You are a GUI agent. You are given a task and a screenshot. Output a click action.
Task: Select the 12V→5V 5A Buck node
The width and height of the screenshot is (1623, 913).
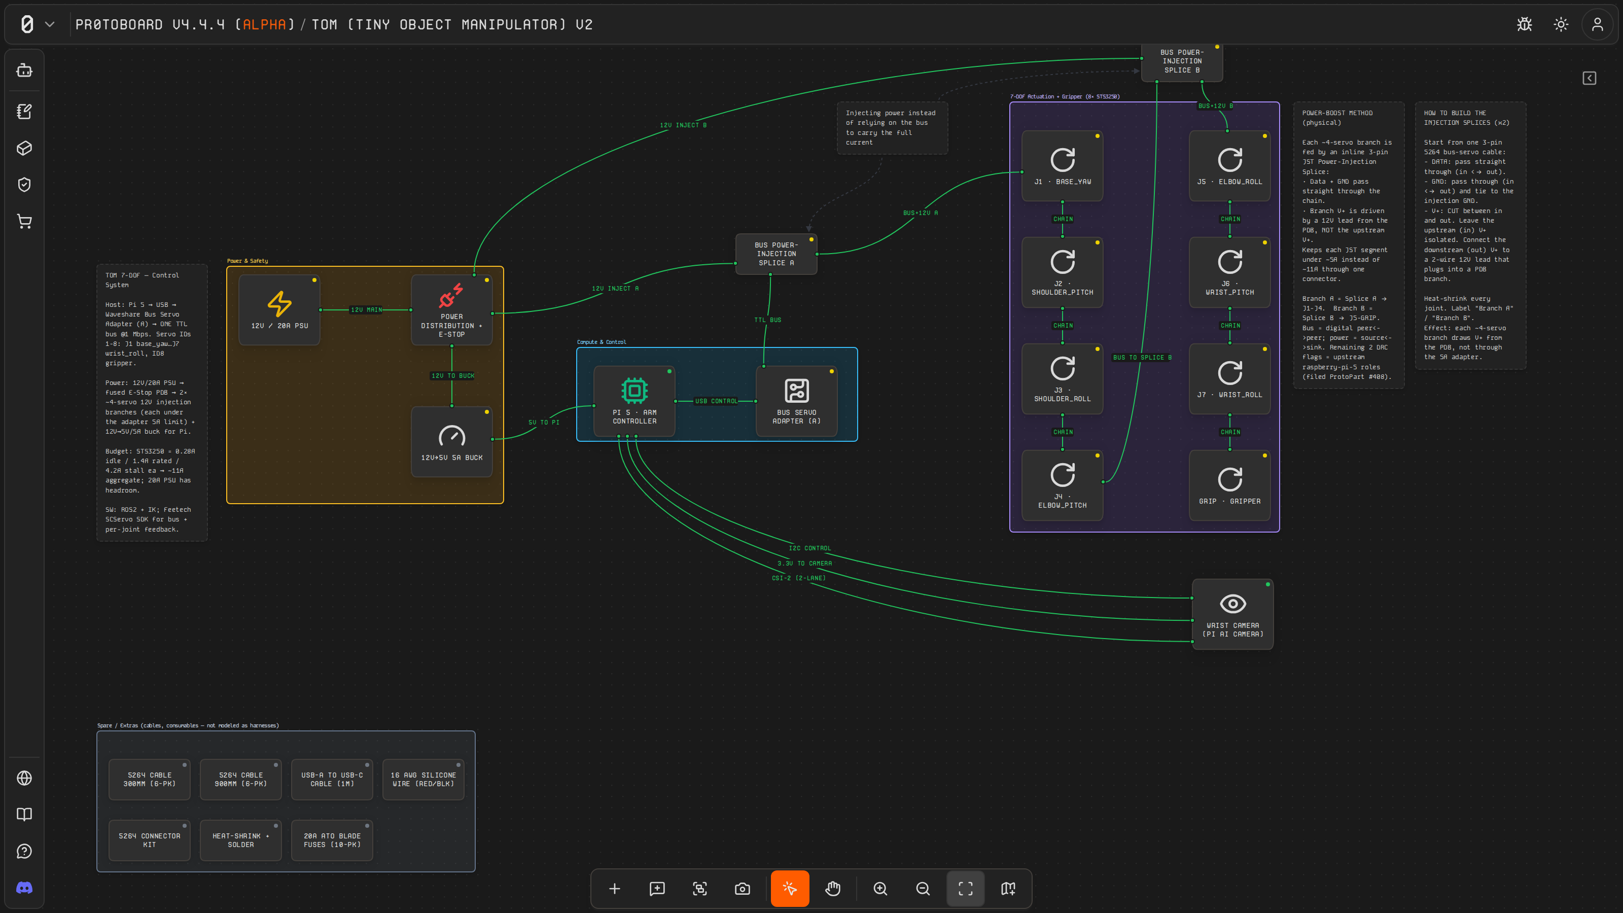(451, 441)
